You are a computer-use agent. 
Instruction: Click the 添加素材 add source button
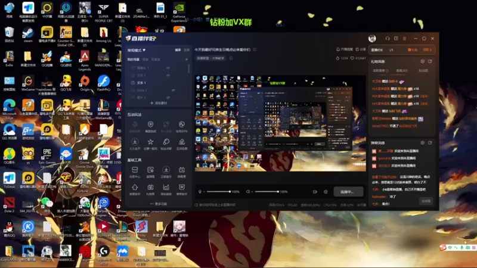(x=159, y=103)
